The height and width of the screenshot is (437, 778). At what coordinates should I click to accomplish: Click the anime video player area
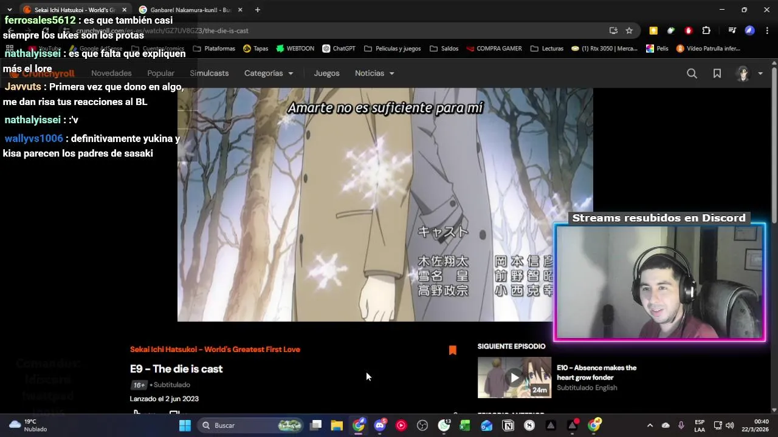click(385, 205)
